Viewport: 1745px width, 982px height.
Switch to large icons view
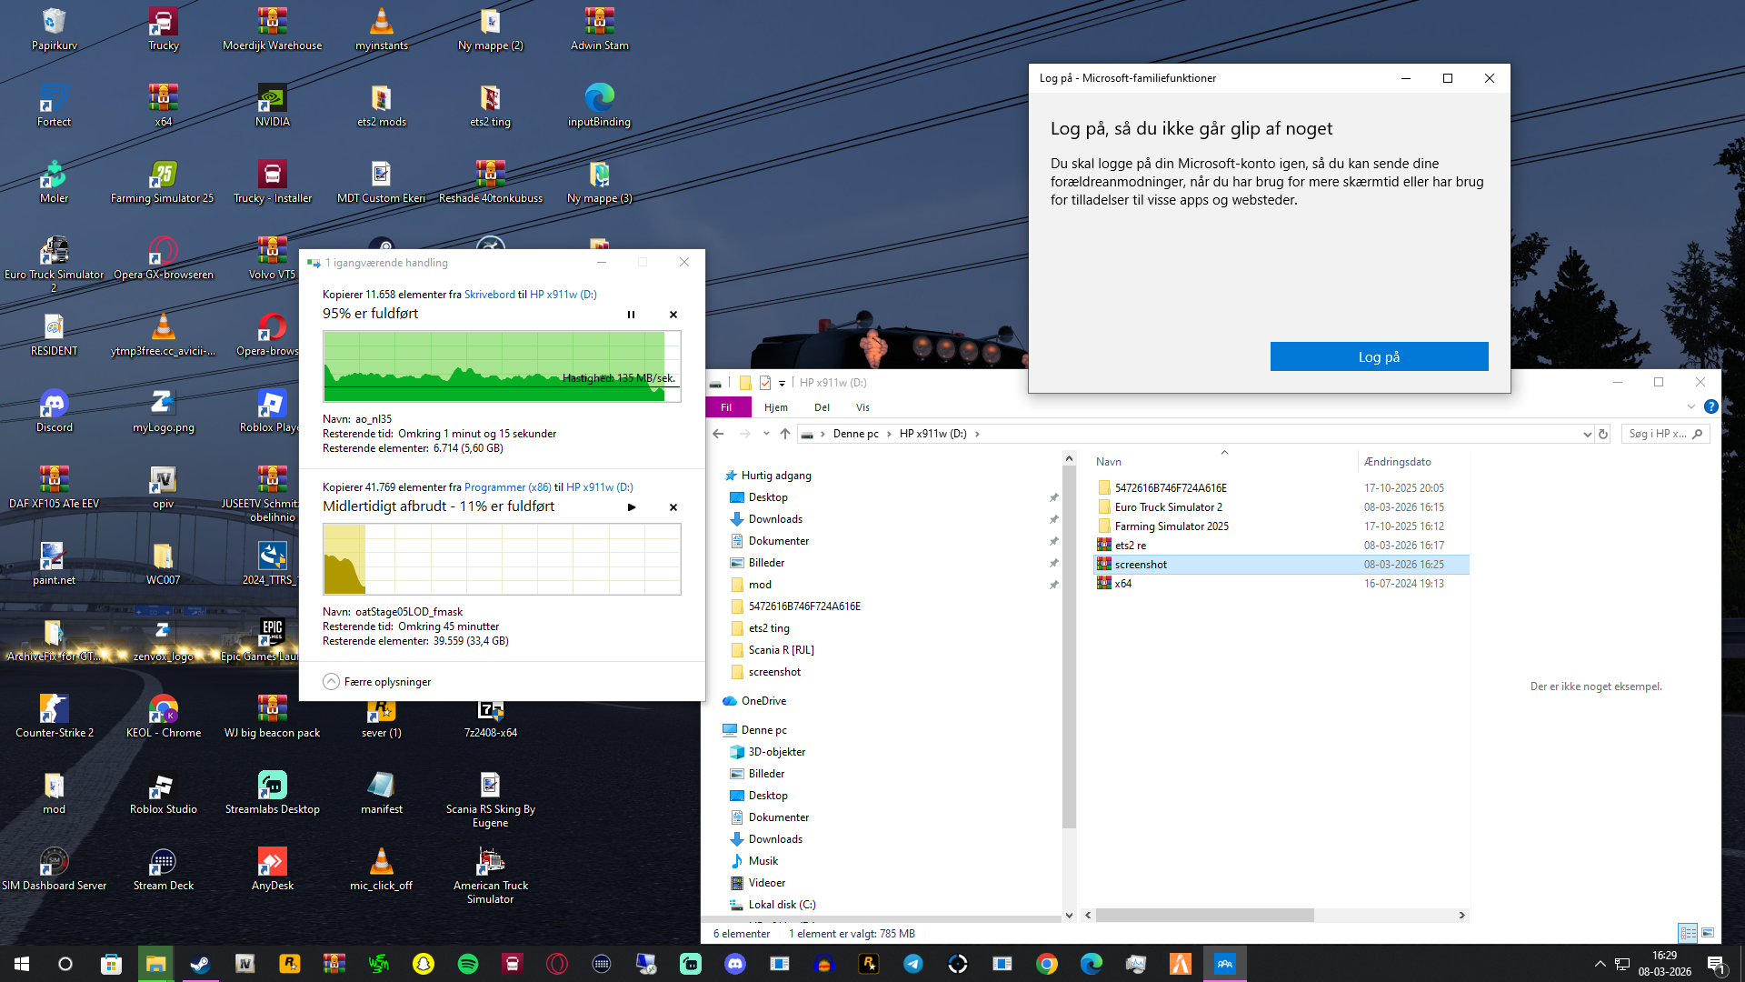point(1708,933)
